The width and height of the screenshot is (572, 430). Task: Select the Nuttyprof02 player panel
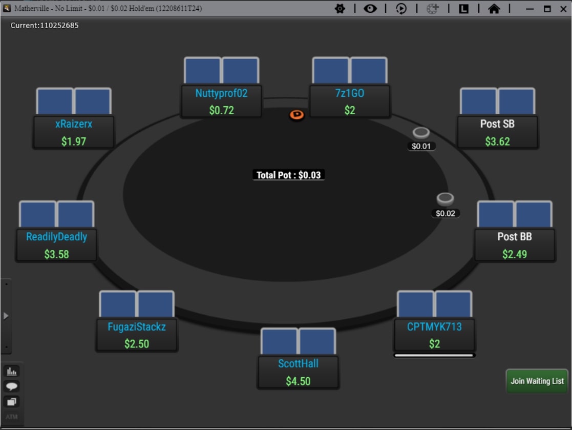coord(221,101)
